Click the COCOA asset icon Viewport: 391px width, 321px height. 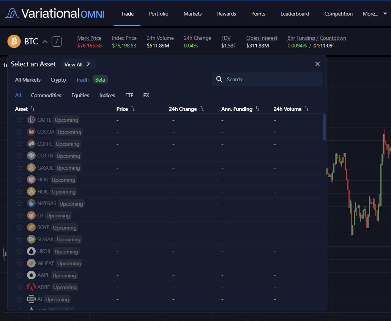point(31,132)
